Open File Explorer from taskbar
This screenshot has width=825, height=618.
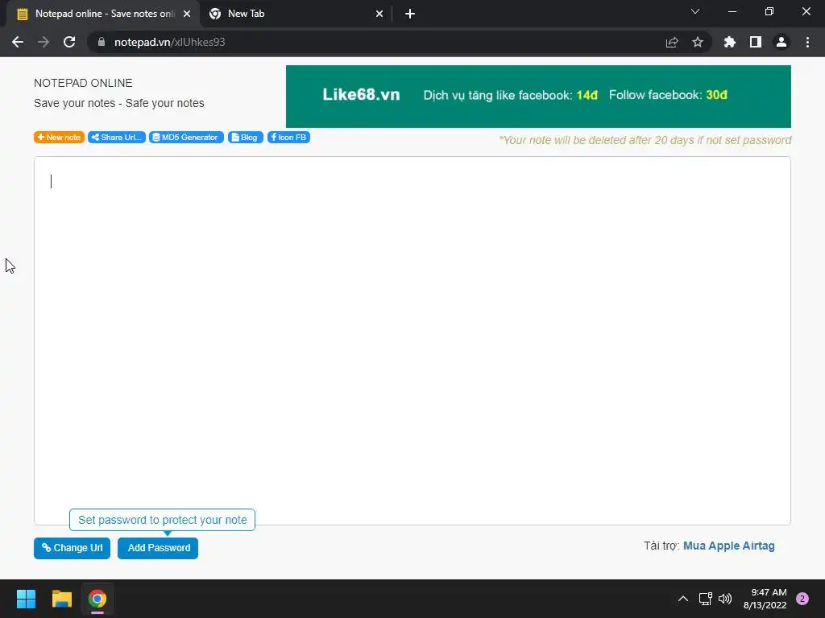61,599
